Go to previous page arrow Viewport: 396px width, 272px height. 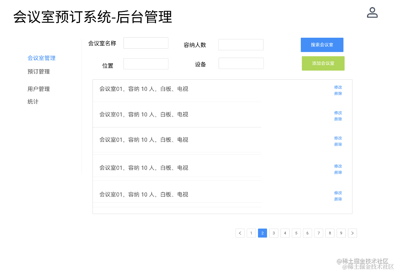point(240,233)
